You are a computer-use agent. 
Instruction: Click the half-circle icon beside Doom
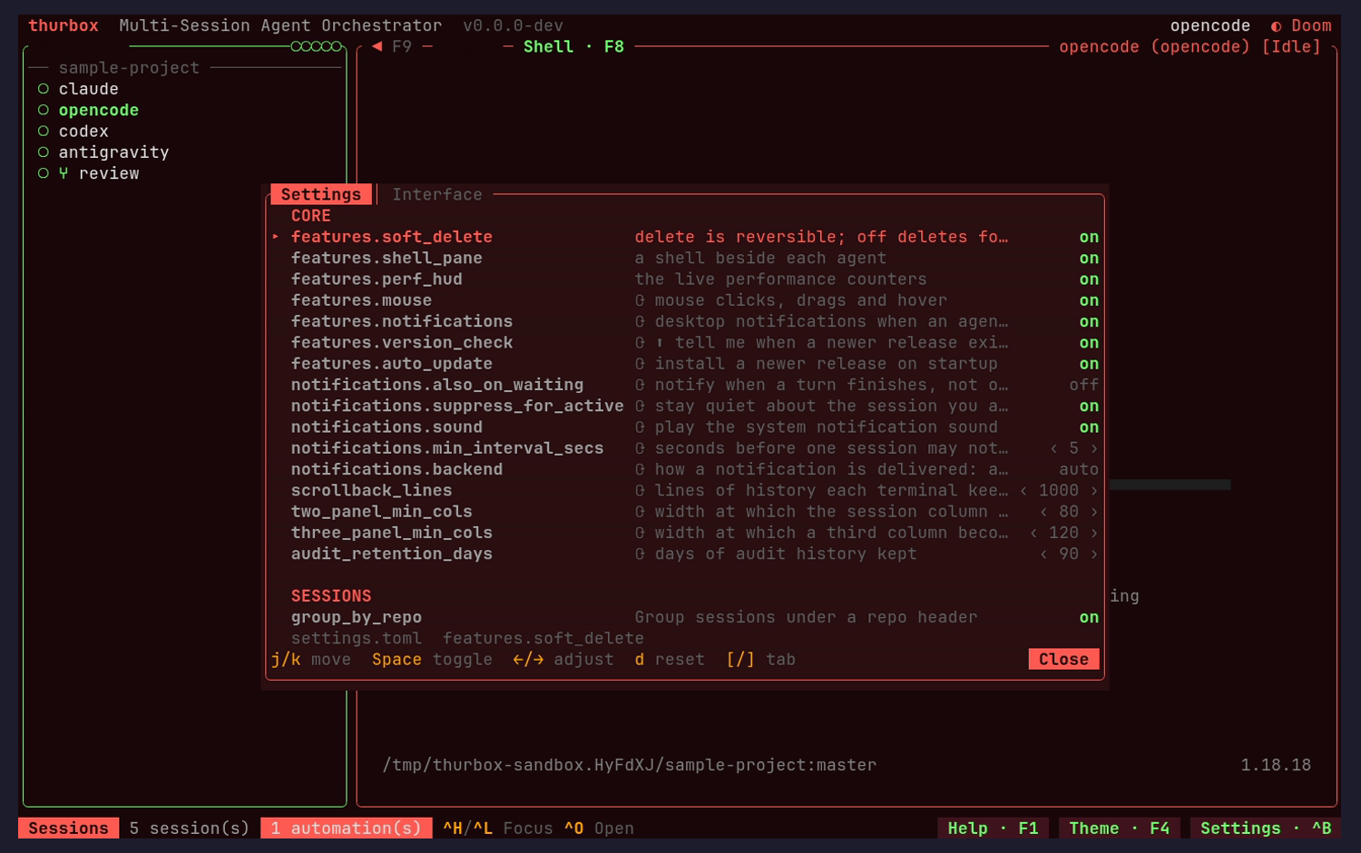pyautogui.click(x=1276, y=26)
